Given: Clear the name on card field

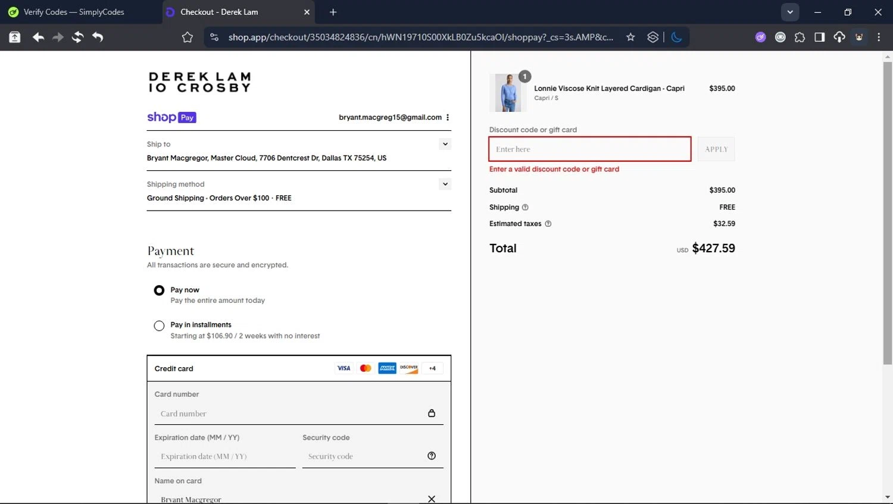Looking at the screenshot, I should click(x=432, y=499).
